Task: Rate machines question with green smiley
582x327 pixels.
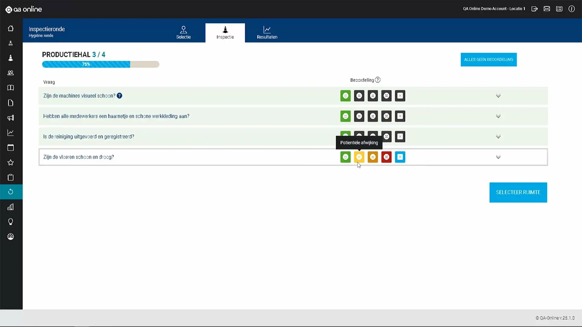Action: (346, 96)
